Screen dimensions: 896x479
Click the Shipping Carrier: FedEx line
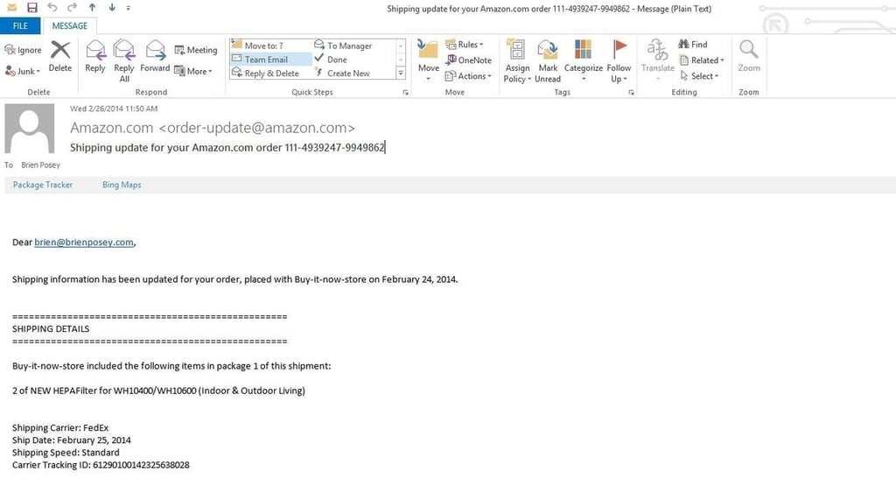pyautogui.click(x=60, y=427)
